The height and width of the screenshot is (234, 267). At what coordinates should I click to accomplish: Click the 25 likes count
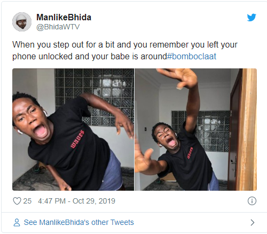tap(27, 201)
